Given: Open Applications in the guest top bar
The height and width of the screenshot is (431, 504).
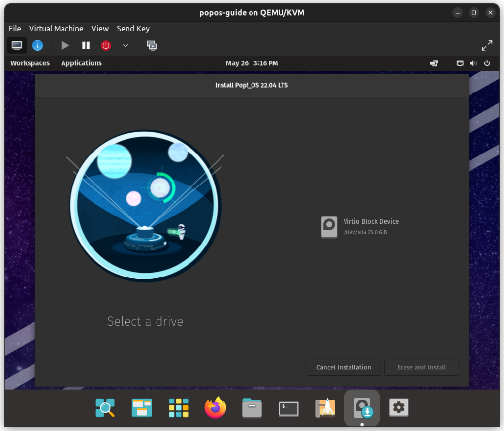Looking at the screenshot, I should point(81,63).
